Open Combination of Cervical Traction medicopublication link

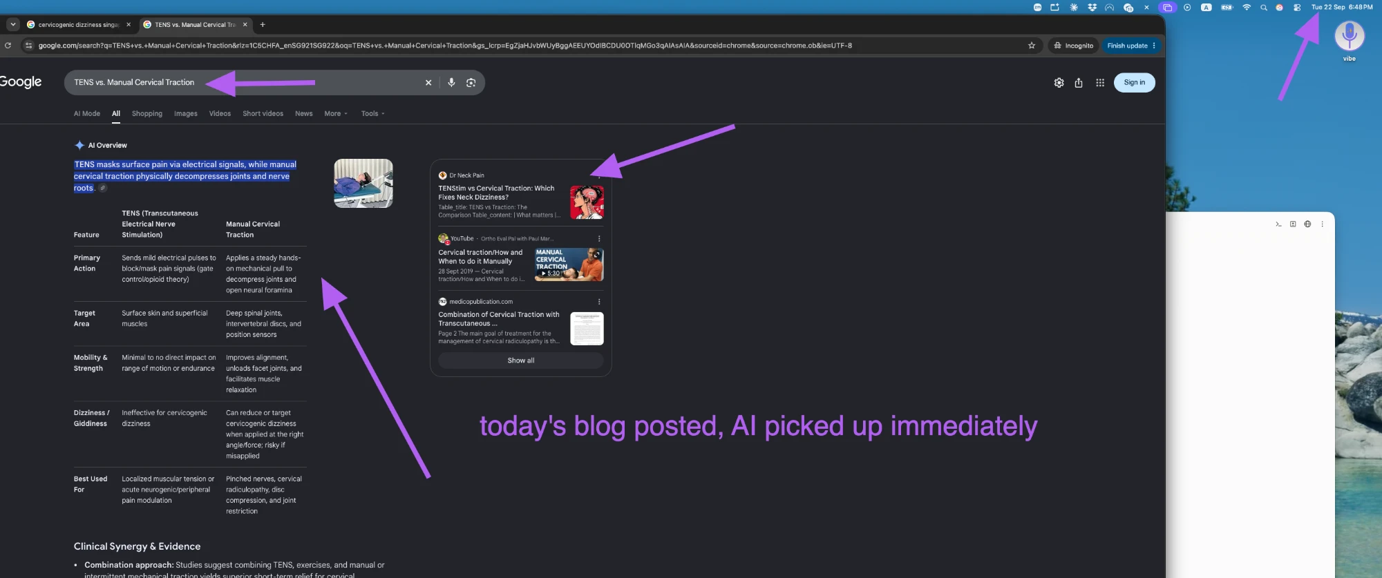pyautogui.click(x=499, y=319)
